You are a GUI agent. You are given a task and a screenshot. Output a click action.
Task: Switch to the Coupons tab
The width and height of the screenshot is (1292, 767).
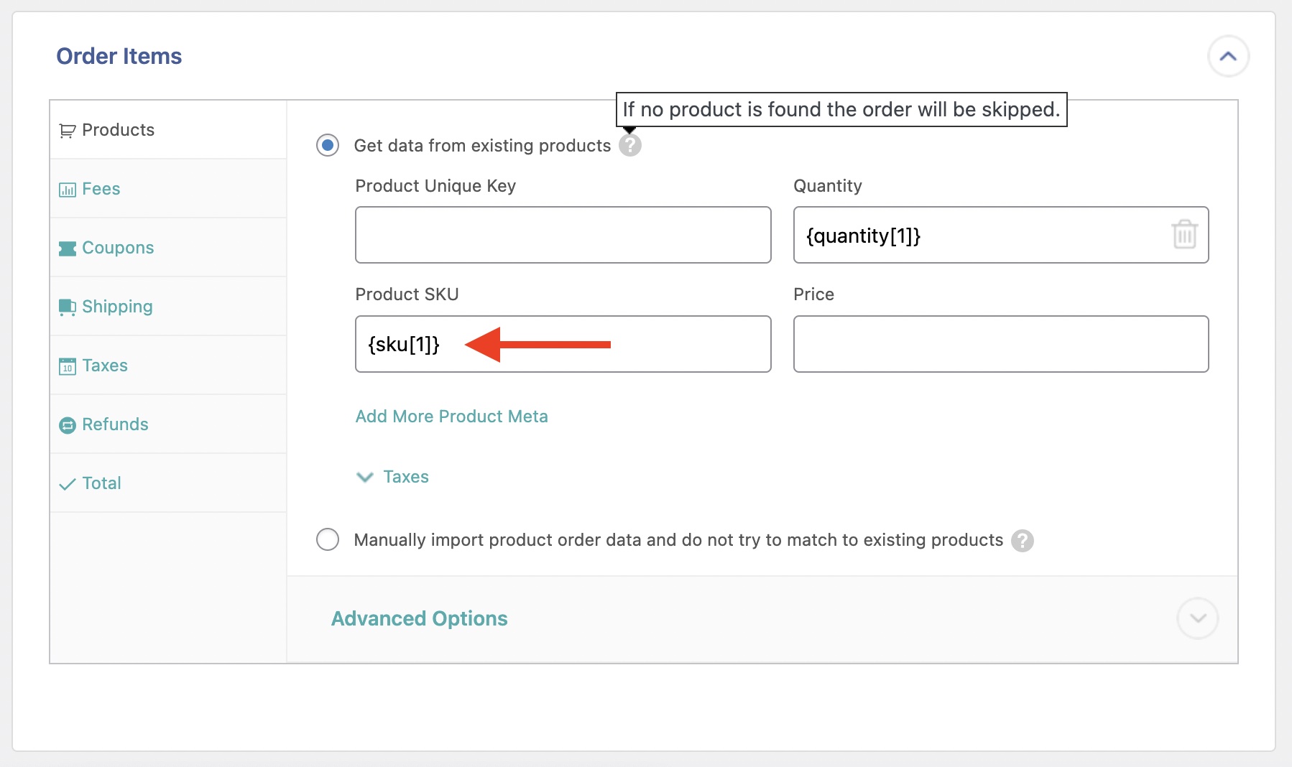(x=118, y=248)
